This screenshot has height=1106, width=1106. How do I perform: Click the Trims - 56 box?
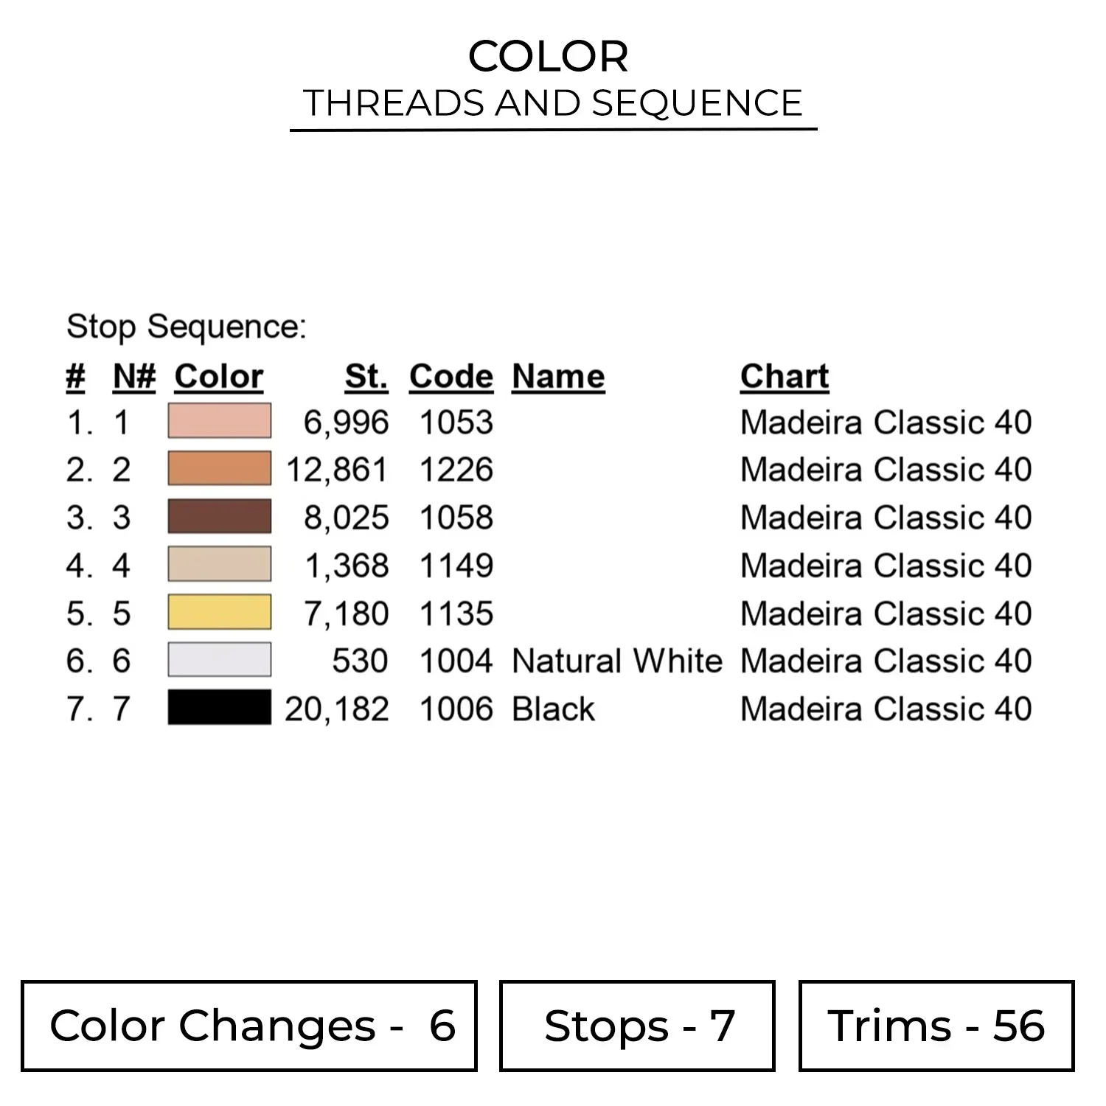936,1026
